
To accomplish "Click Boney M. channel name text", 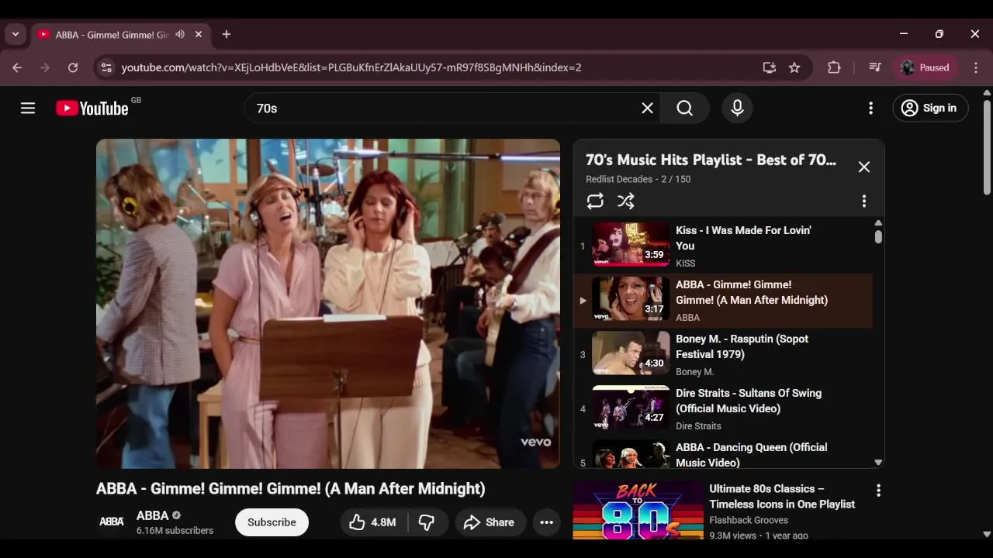I will (695, 372).
